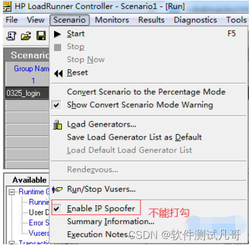Expand the Transaction graphs tree node
Image resolution: width=250 pixels, height=246 pixels.
[12, 244]
